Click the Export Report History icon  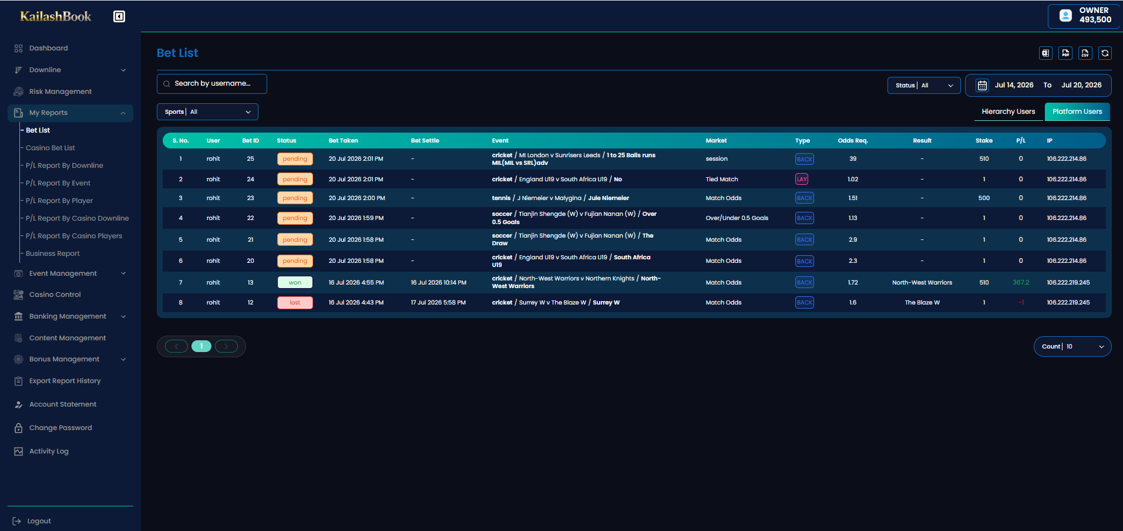point(18,381)
